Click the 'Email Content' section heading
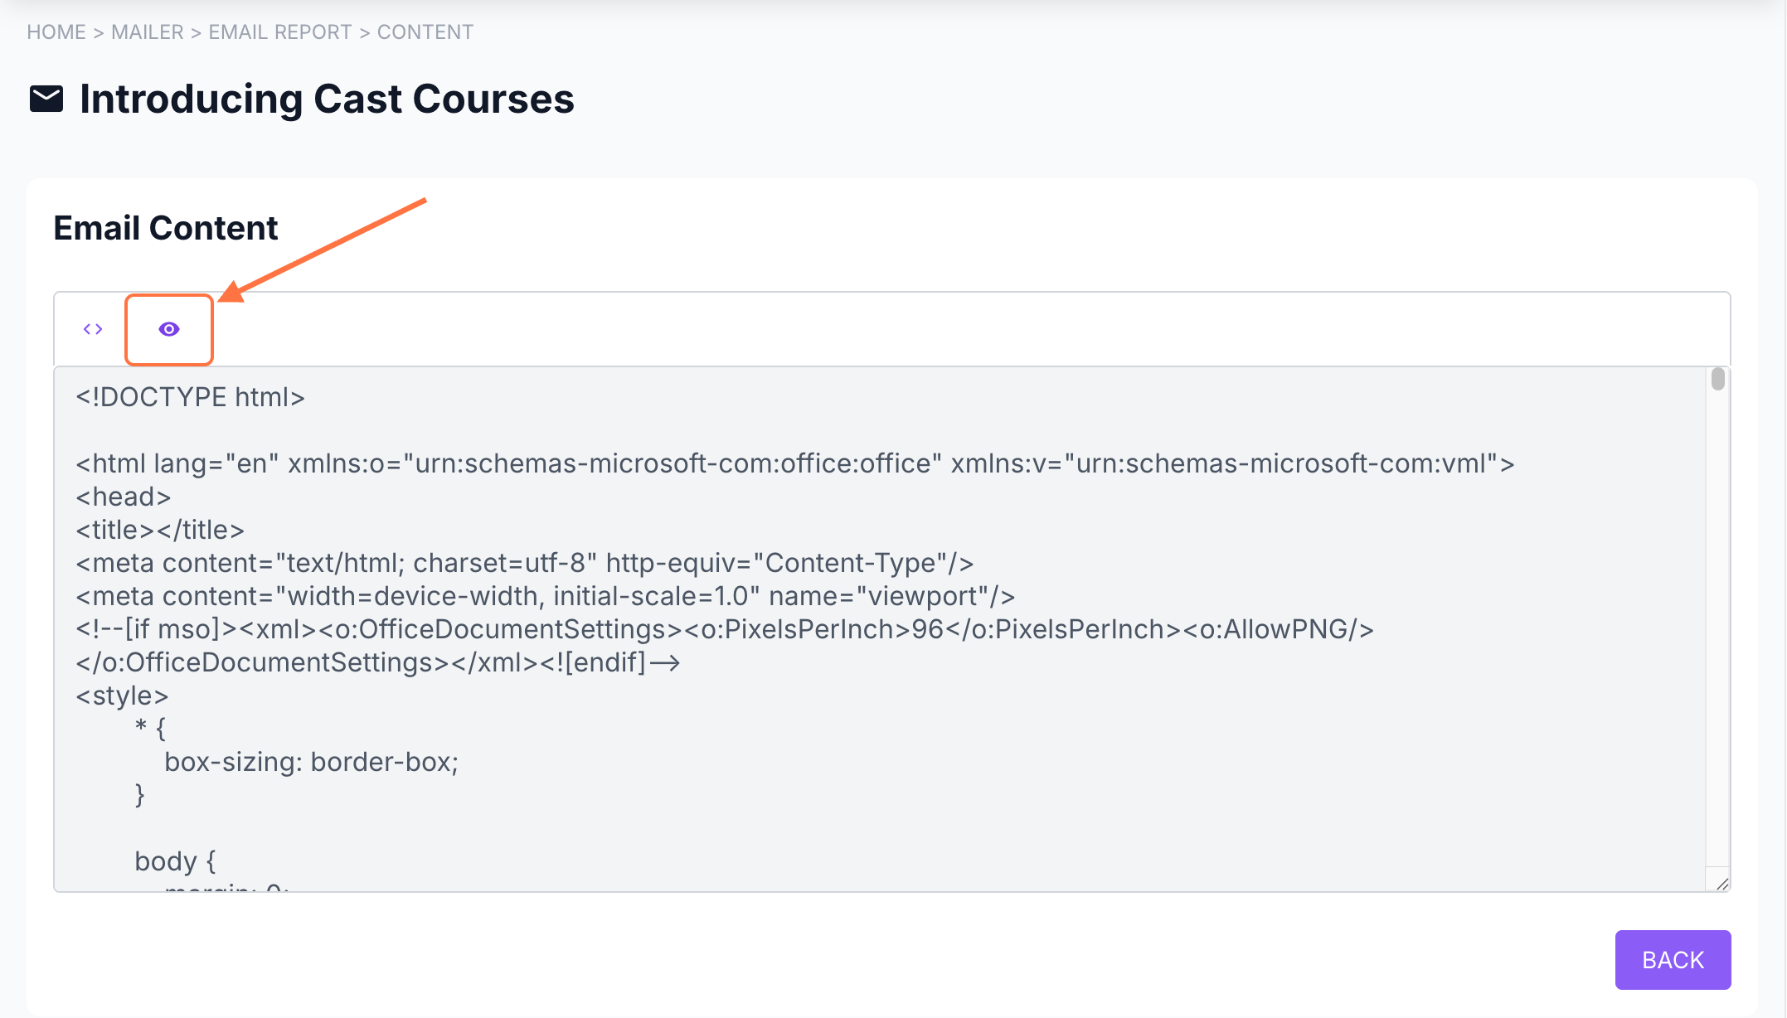 coord(166,228)
